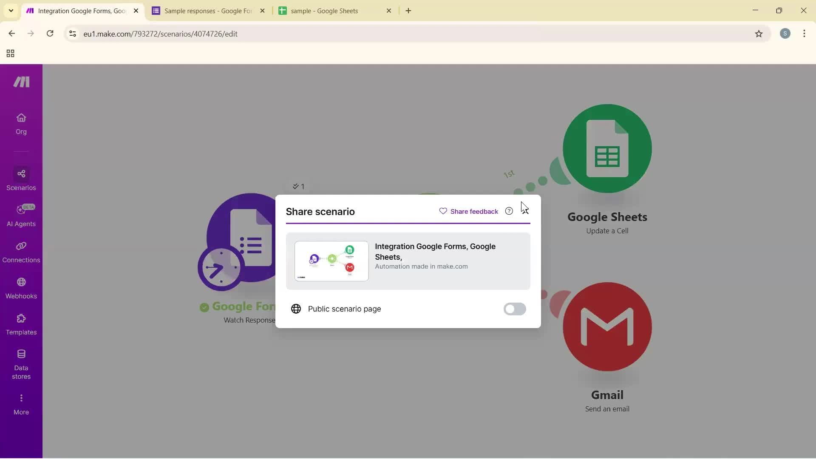Open the Templates section
816x459 pixels.
click(21, 324)
